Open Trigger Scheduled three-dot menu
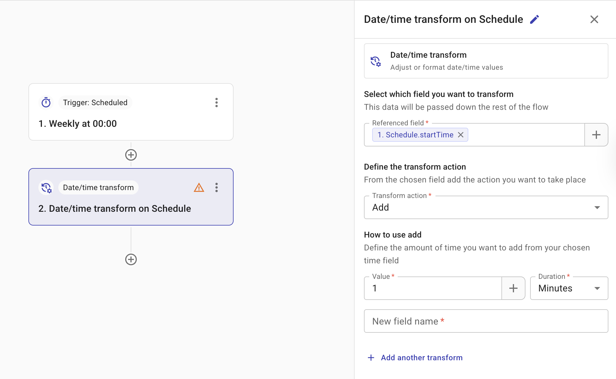The height and width of the screenshot is (379, 616). pyautogui.click(x=217, y=103)
